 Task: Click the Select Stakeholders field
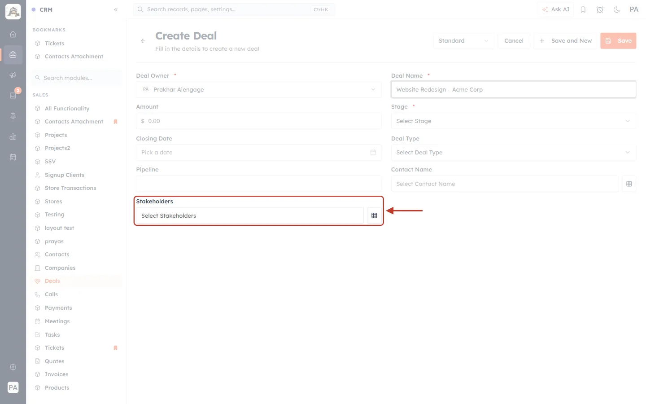tap(250, 215)
